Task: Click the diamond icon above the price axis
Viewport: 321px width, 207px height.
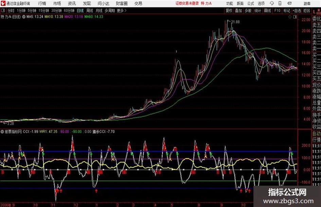Action: (x=290, y=17)
